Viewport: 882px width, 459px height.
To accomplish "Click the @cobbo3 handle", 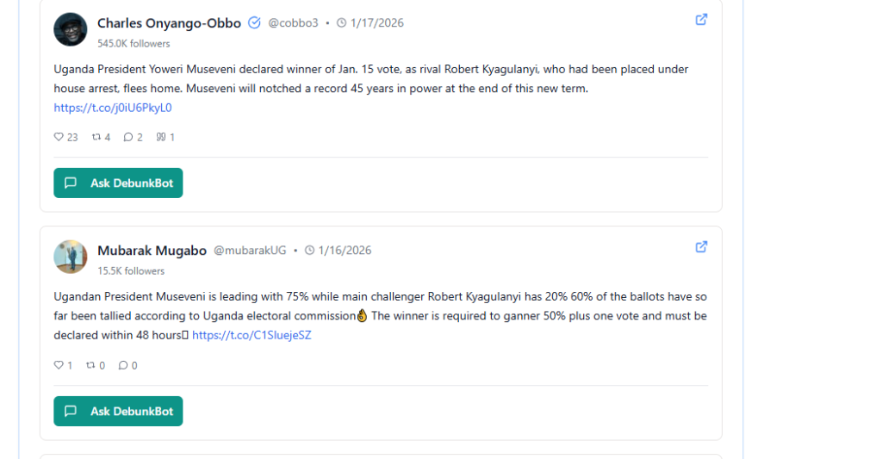I will (293, 23).
